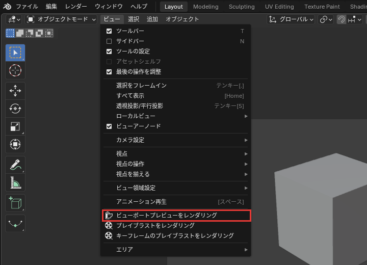Open the ウィンドウ menu
367x265 pixels.
(x=109, y=7)
